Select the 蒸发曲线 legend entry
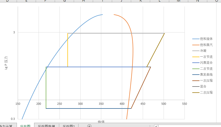 [x=202, y=75]
